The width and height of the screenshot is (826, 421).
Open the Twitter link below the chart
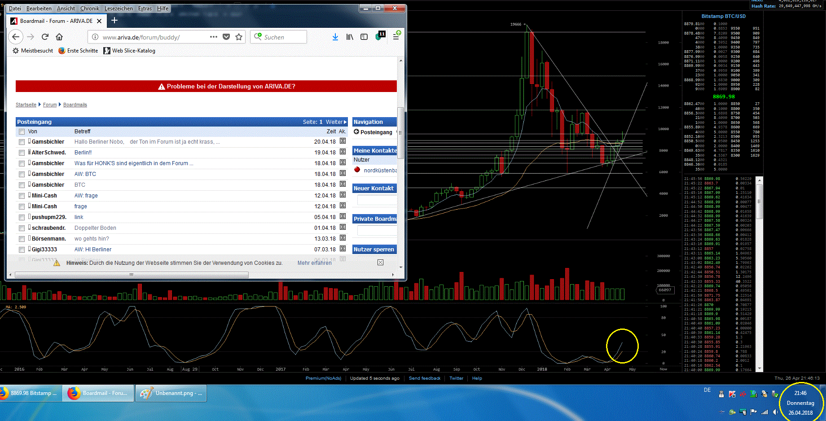pos(457,378)
